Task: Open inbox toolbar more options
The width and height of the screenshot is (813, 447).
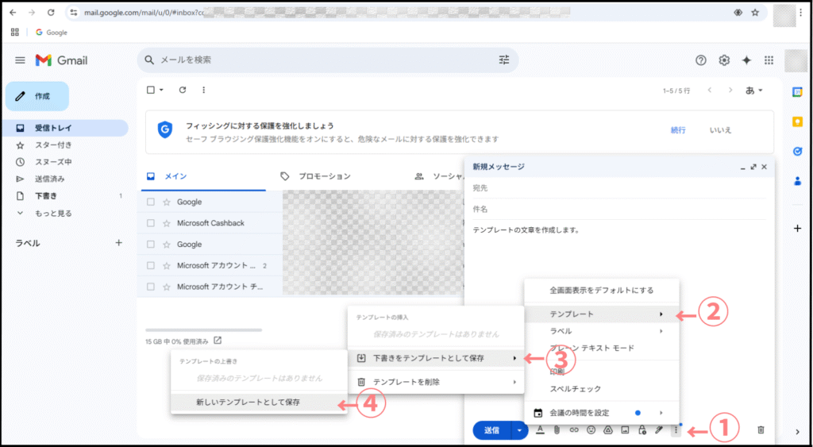Action: 204,90
